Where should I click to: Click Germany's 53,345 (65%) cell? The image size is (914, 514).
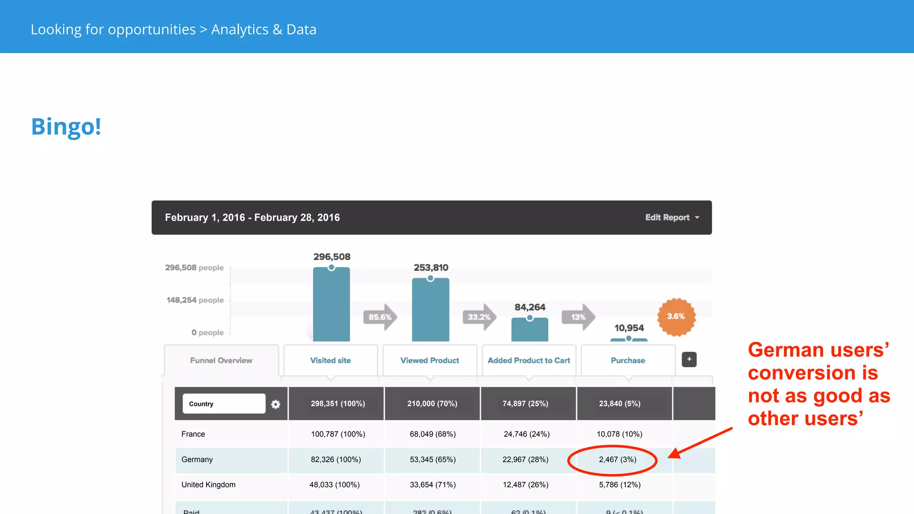click(x=432, y=460)
